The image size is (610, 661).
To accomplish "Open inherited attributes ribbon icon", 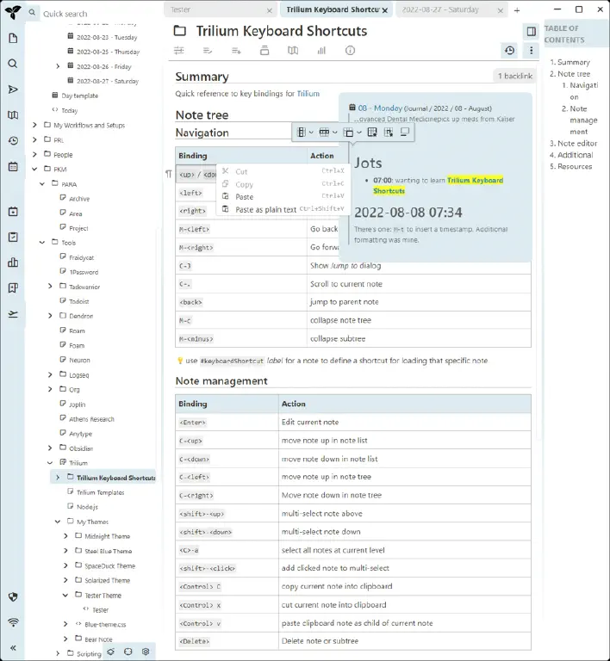I will tap(236, 51).
